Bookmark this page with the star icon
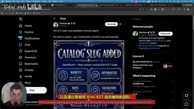 [x=147, y=9]
